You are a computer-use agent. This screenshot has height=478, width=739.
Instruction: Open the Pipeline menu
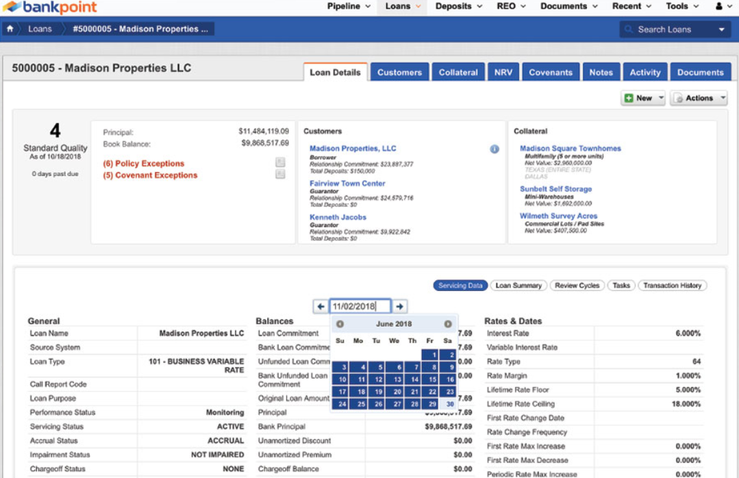coord(349,6)
